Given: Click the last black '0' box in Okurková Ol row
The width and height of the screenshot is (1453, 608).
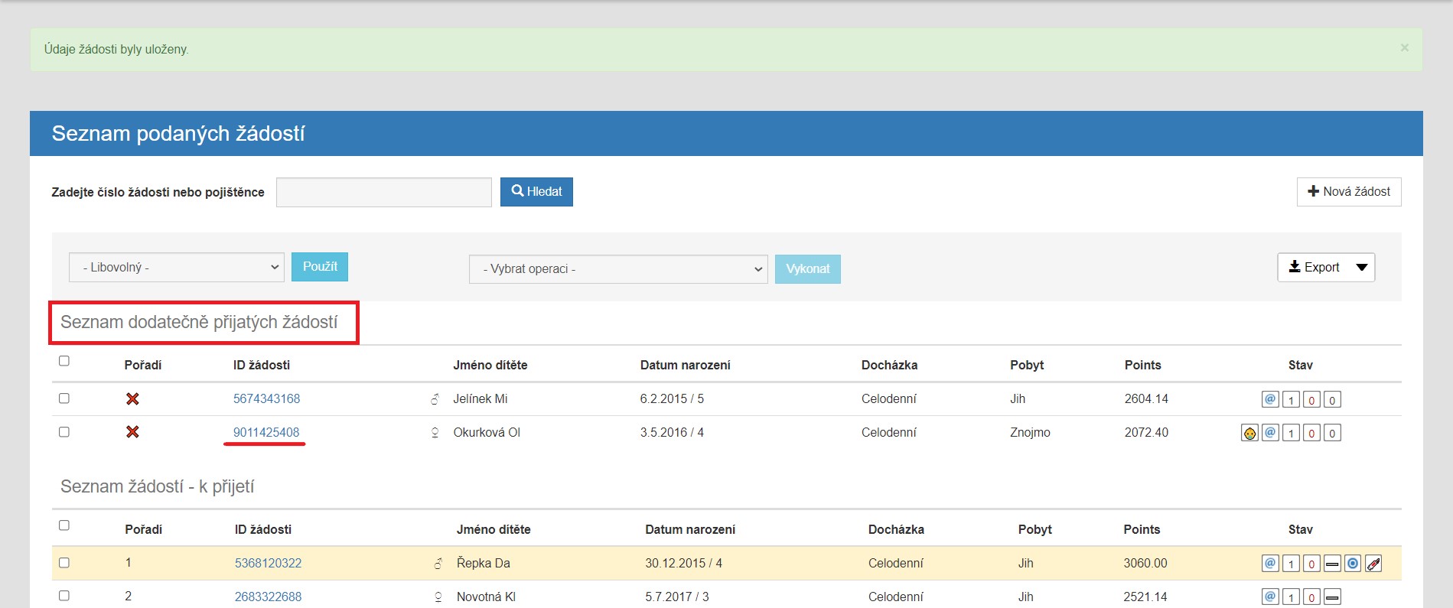Looking at the screenshot, I should (1332, 433).
